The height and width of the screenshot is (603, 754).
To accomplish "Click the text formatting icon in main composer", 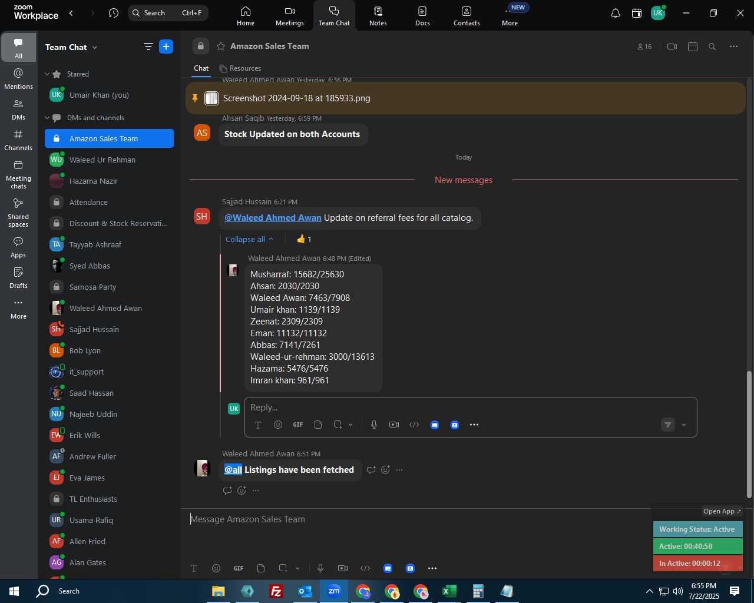I will (x=194, y=568).
